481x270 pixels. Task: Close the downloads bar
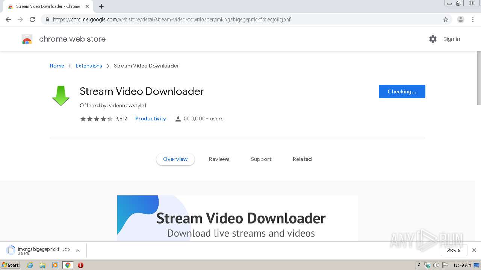[474, 250]
